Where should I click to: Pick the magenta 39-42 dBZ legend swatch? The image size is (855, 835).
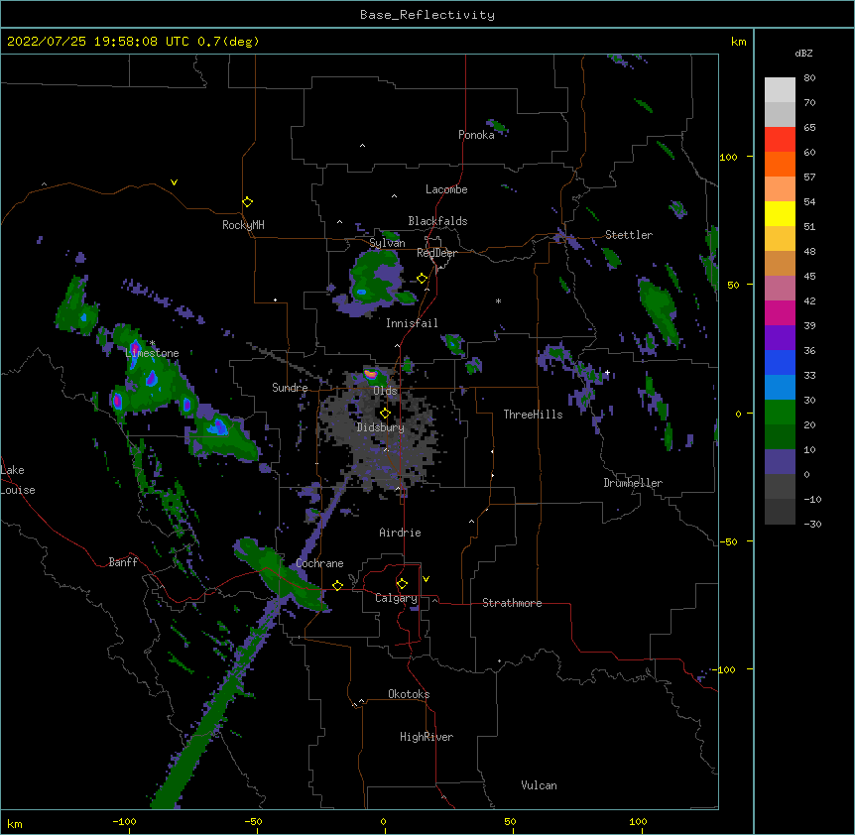pyautogui.click(x=780, y=312)
